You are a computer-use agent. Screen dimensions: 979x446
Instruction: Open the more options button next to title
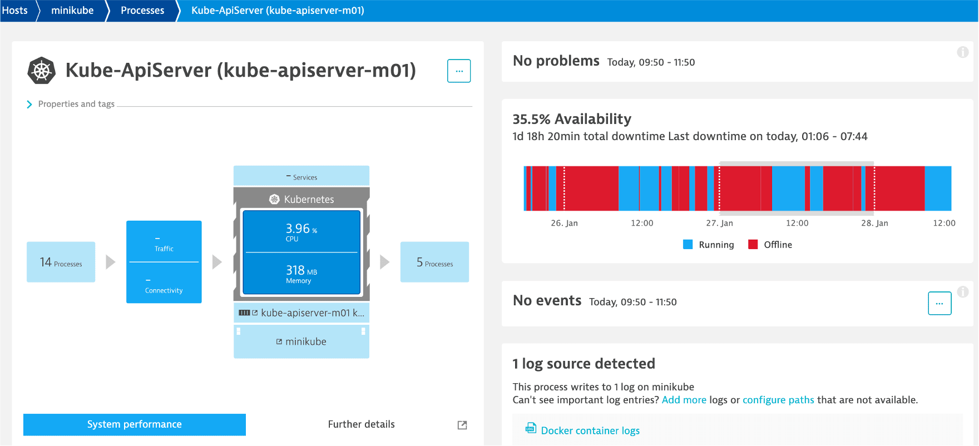pos(459,71)
